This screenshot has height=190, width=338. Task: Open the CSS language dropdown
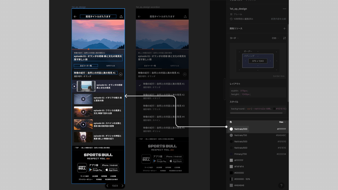pos(275,38)
